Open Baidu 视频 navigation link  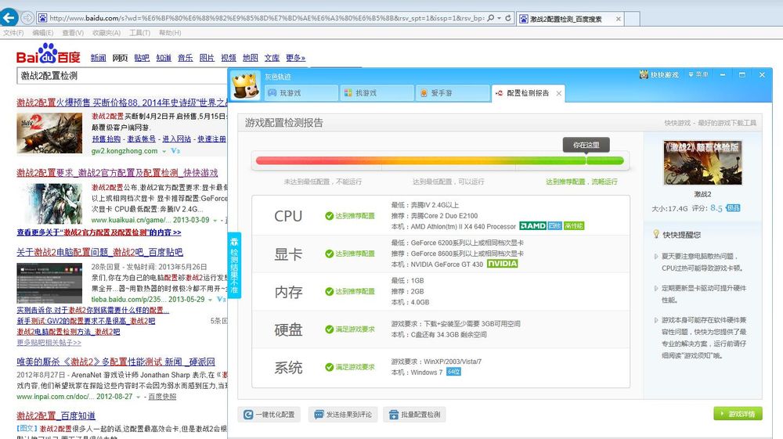click(229, 58)
